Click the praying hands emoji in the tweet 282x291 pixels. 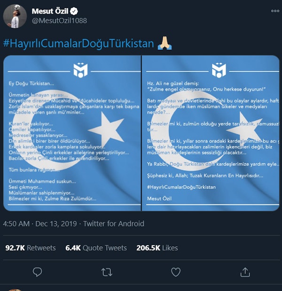(164, 43)
